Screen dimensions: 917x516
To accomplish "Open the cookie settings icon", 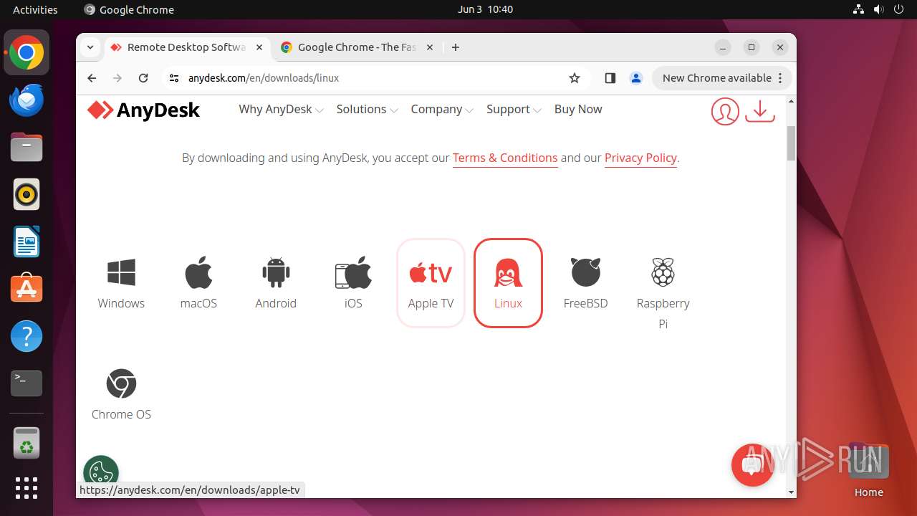I will tap(101, 472).
